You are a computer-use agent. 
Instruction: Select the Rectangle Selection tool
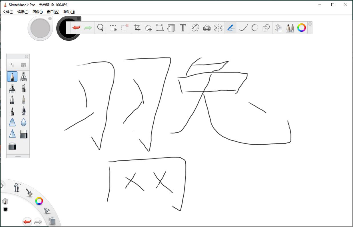pos(113,28)
